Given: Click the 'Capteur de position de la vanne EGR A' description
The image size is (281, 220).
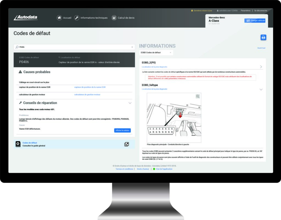Looking at the screenshot, I should [89, 62].
